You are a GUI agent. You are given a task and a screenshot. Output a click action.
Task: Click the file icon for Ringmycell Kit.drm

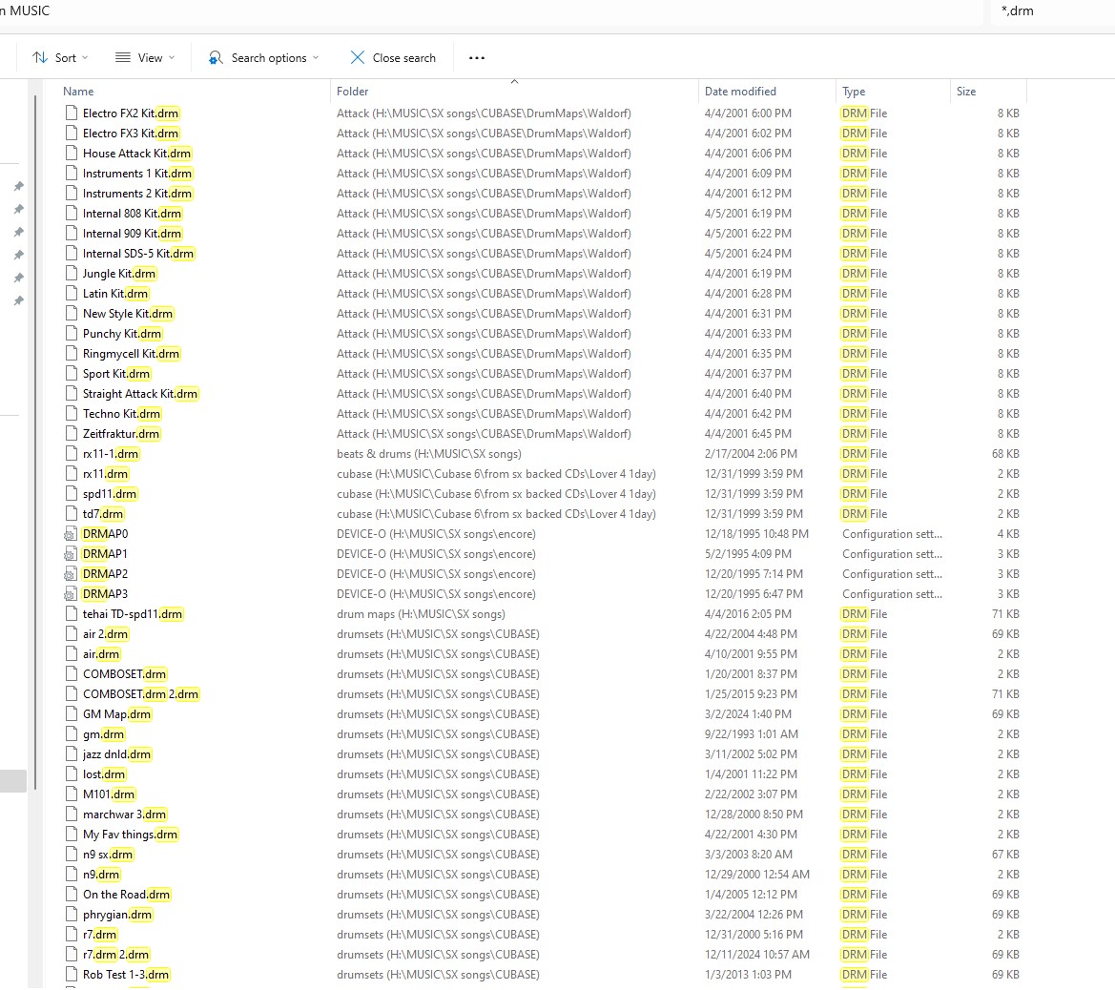coord(71,354)
